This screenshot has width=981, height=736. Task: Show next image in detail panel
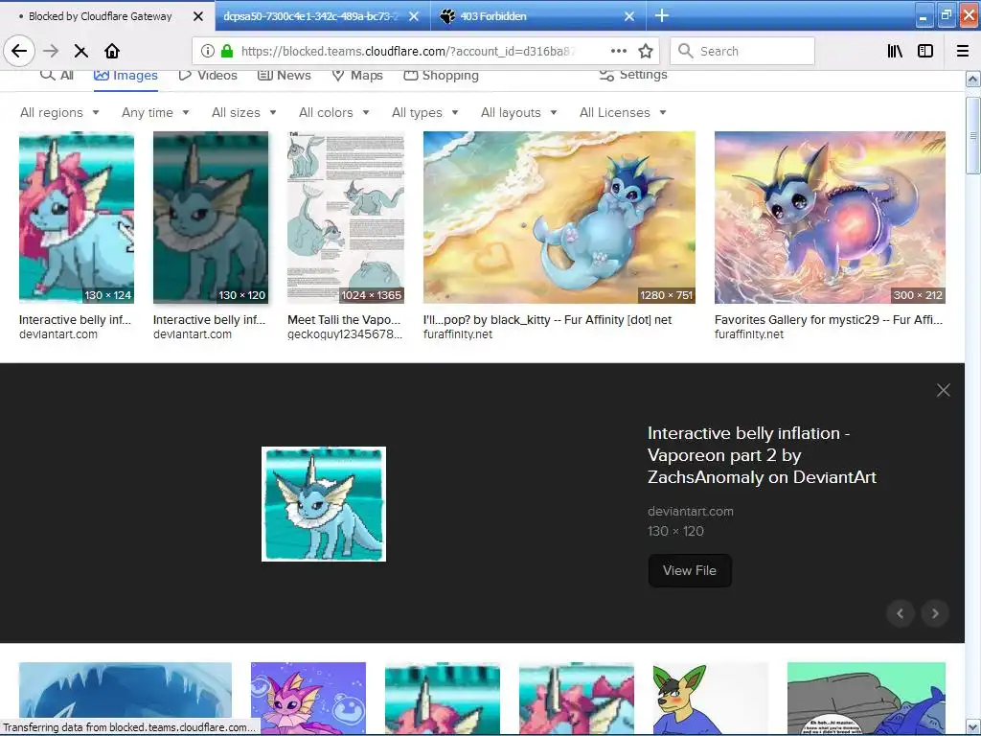(x=935, y=613)
